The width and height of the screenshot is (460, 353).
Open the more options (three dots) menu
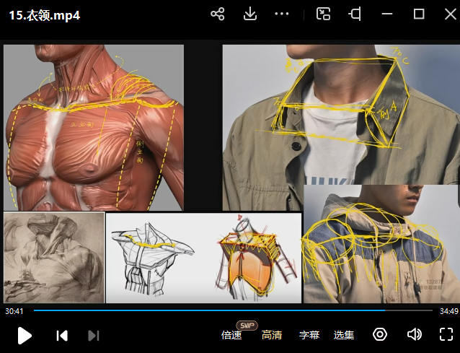tap(282, 14)
